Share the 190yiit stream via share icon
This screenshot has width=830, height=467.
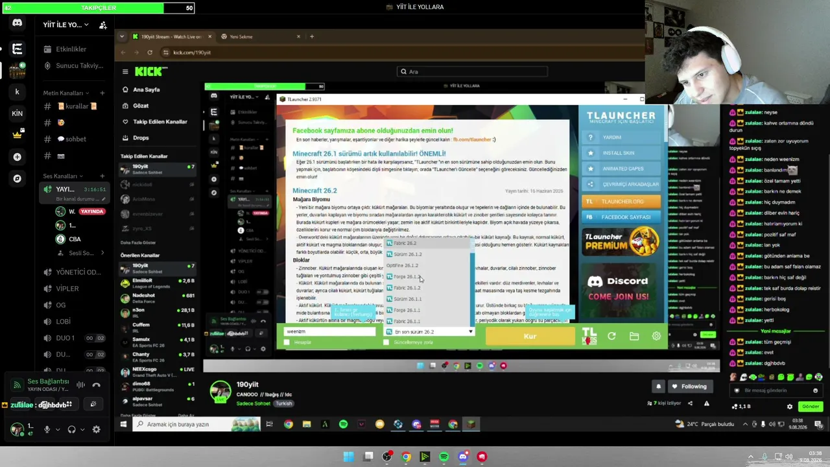pos(690,403)
